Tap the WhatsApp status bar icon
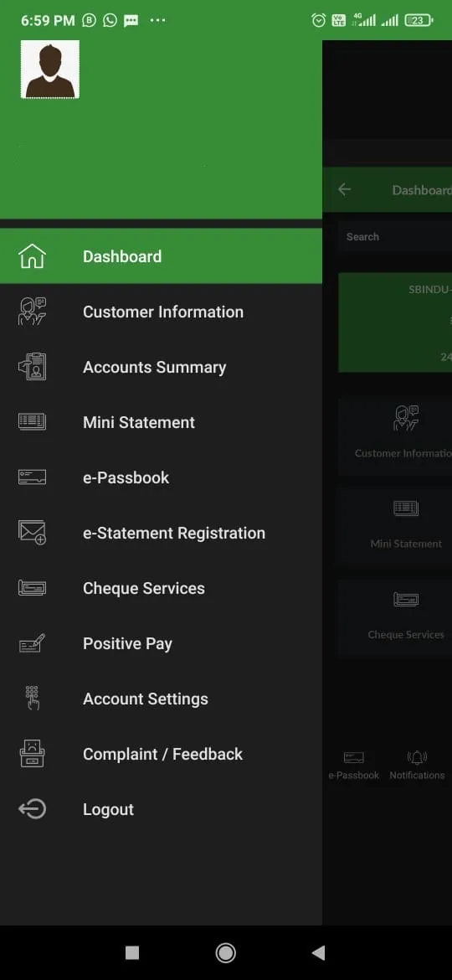The image size is (452, 980). (x=110, y=20)
